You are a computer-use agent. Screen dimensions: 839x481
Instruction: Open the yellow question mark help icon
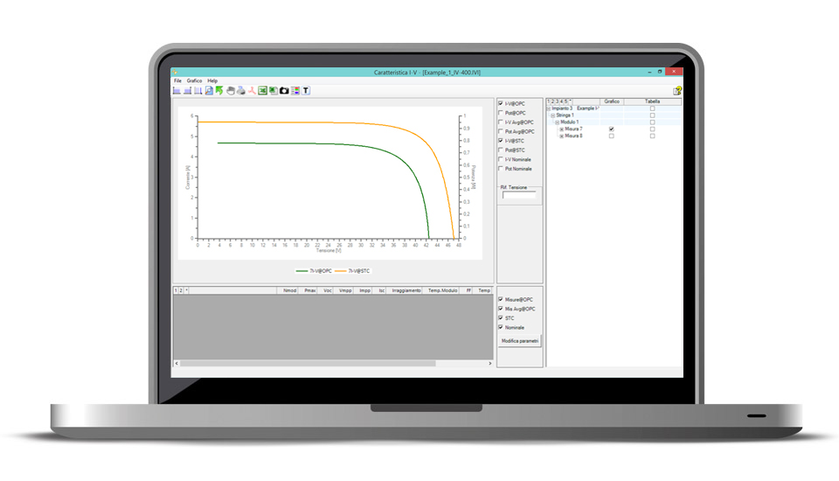coord(677,90)
